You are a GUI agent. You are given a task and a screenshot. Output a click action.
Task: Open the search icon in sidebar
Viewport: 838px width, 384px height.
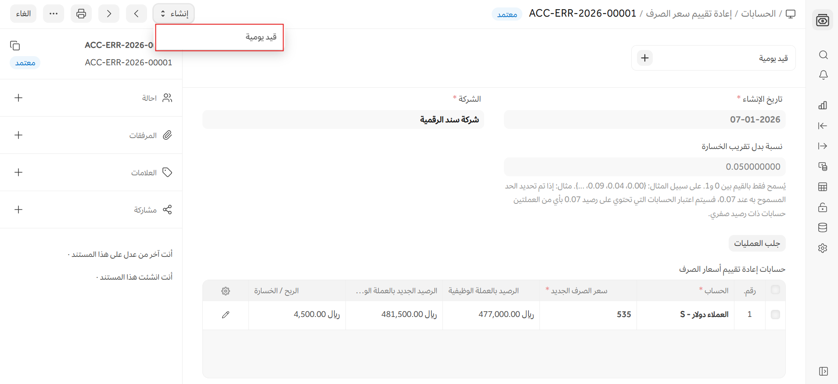823,55
